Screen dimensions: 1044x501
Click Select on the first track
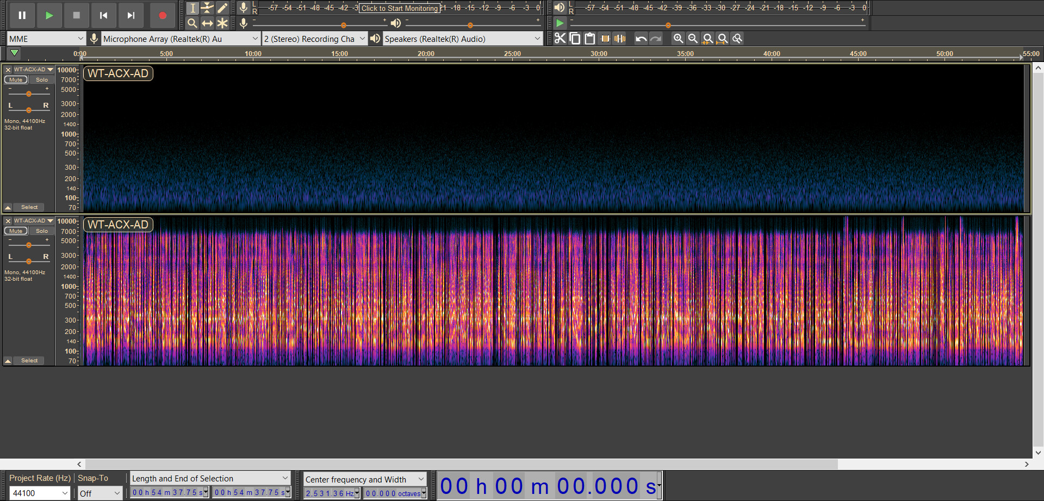[29, 207]
